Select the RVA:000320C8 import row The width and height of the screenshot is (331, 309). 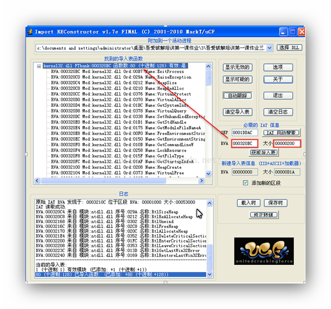tap(118, 88)
